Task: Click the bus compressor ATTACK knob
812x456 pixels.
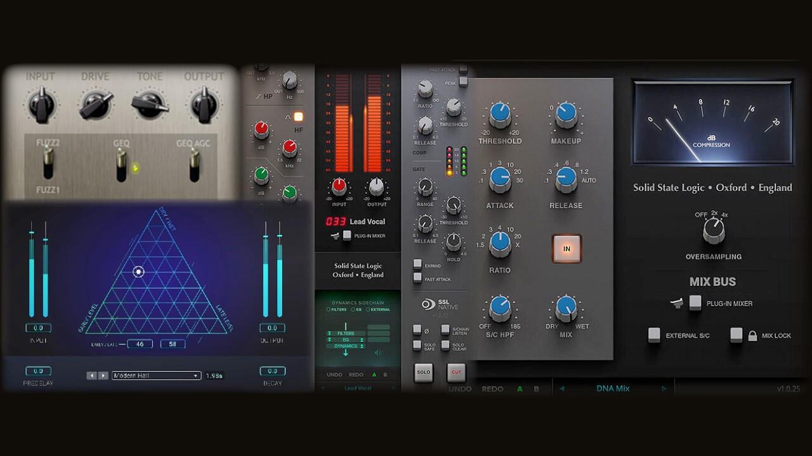Action: click(x=500, y=180)
